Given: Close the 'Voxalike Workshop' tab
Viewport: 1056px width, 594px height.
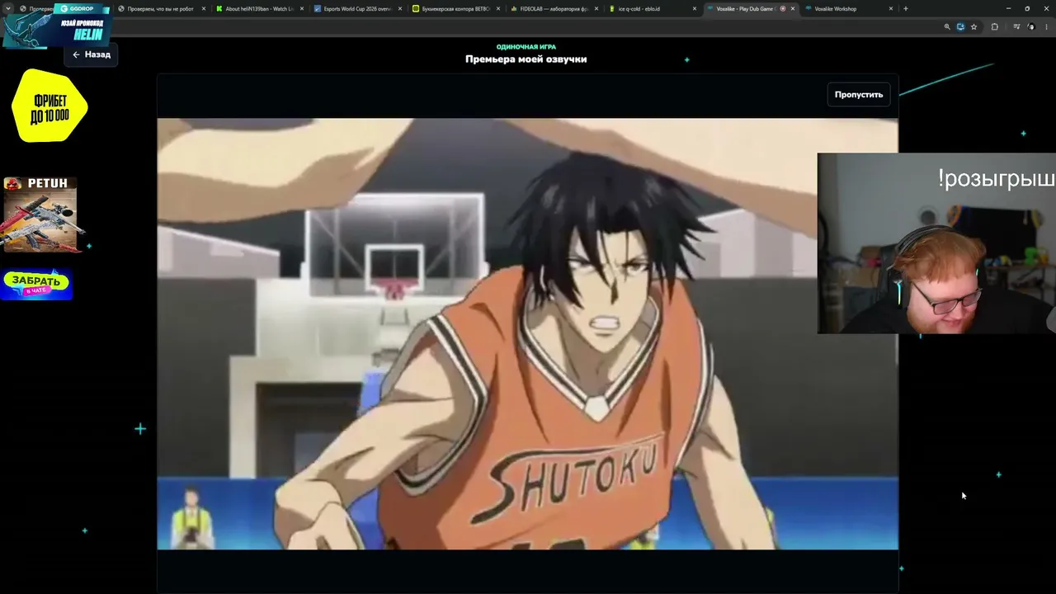Looking at the screenshot, I should (891, 8).
